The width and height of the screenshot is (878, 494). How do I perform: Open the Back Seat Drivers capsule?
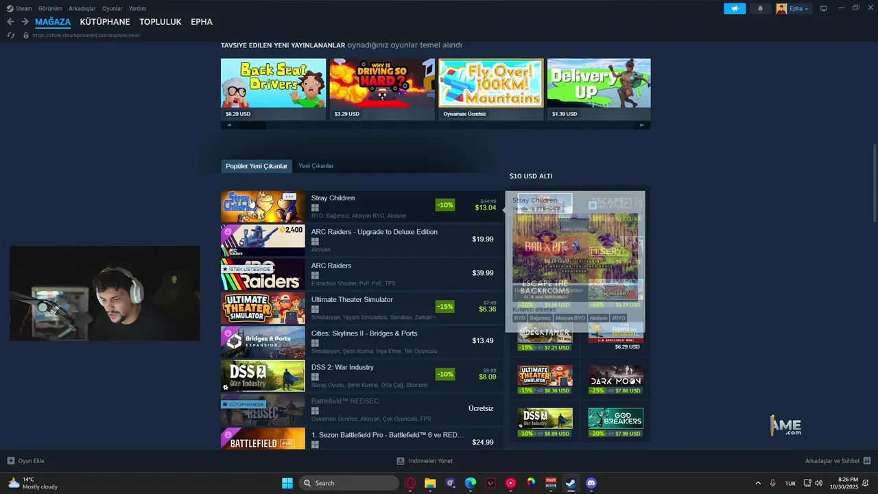click(273, 89)
